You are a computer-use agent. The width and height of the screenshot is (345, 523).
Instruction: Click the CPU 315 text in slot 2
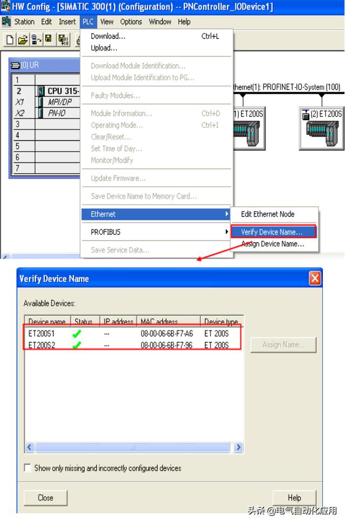[63, 91]
